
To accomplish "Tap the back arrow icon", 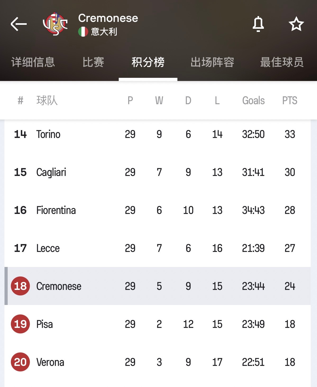I will coord(19,24).
